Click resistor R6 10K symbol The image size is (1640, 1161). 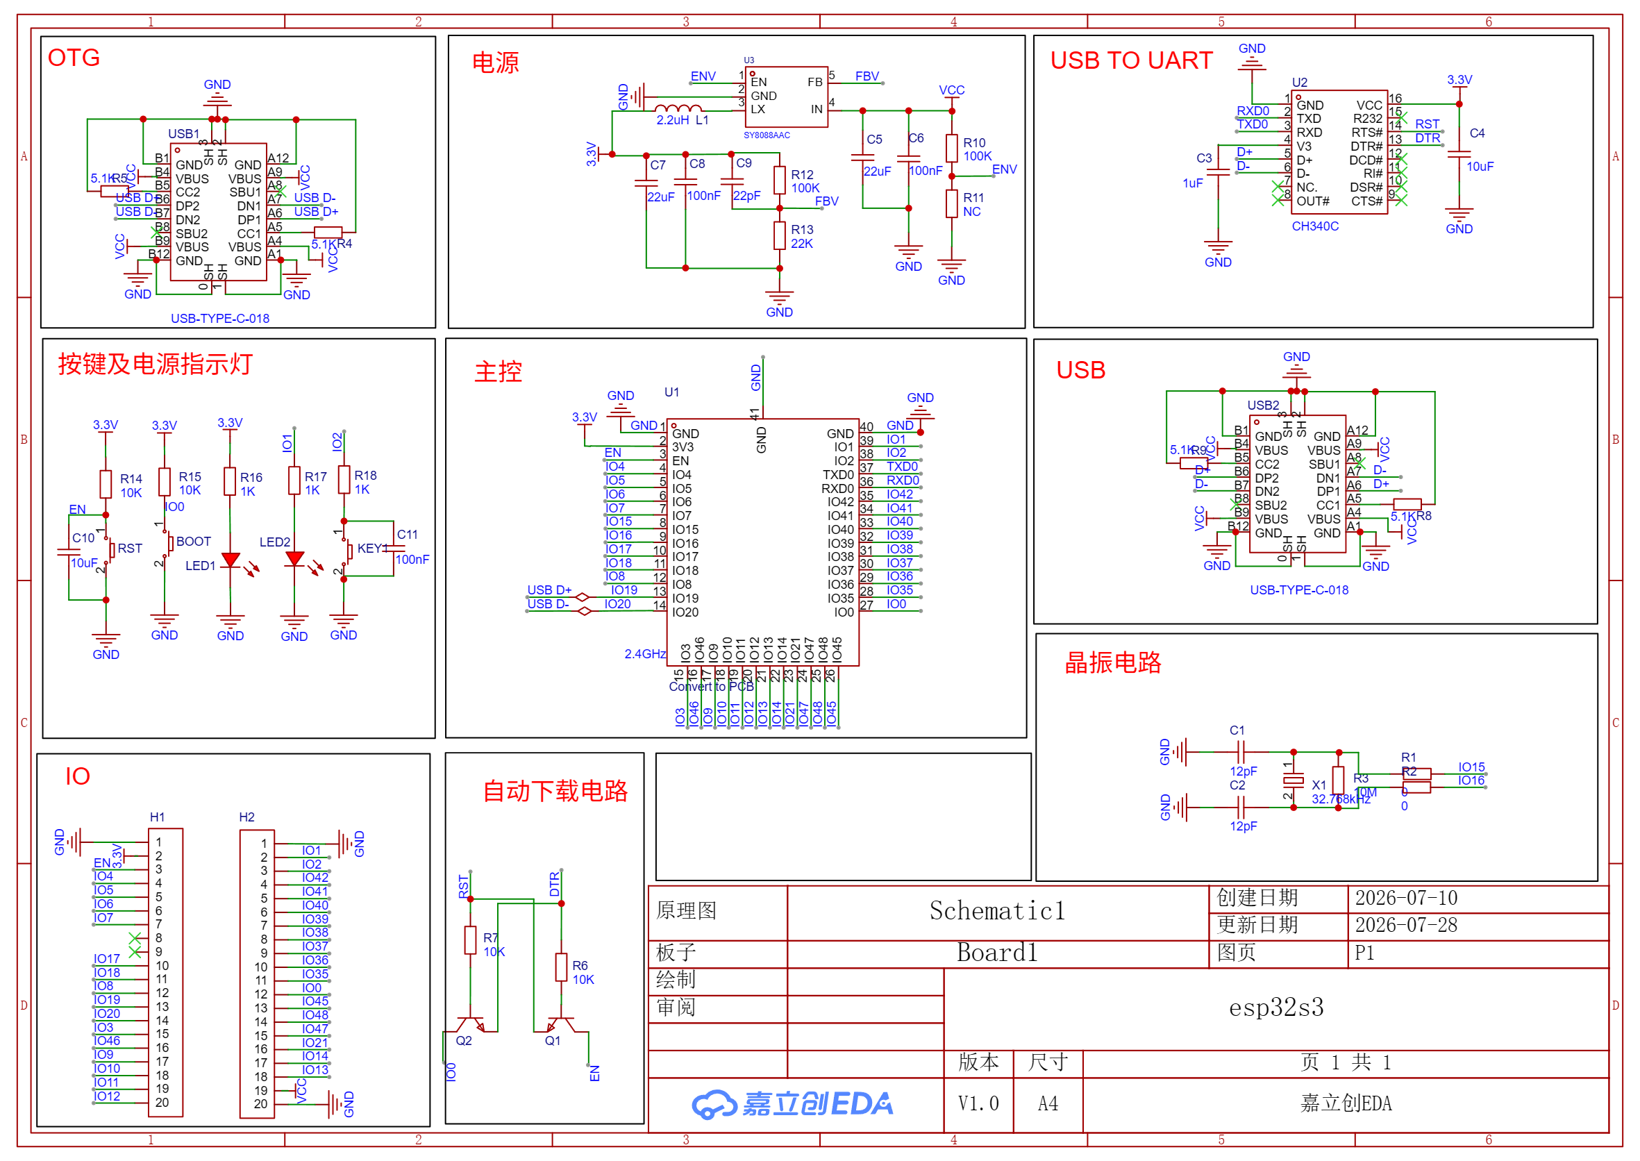tap(561, 967)
